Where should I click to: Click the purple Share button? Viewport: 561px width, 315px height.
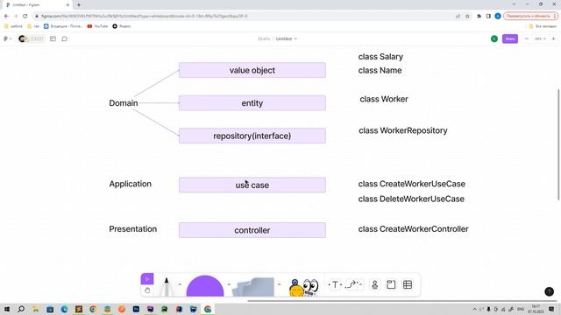[510, 38]
